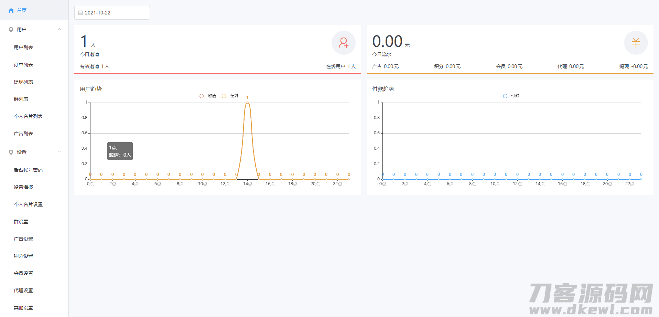This screenshot has width=659, height=317.
Task: Click the add-user invitation icon
Action: coord(343,43)
